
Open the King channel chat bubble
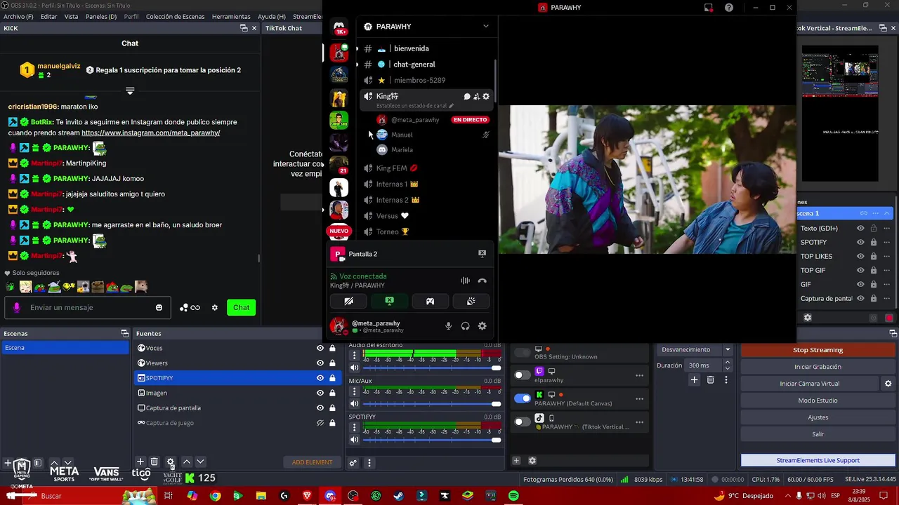click(467, 96)
